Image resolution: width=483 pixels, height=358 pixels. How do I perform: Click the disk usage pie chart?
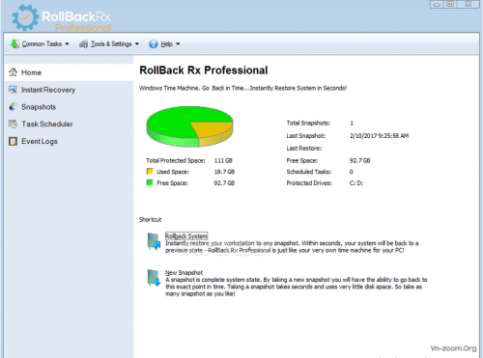189,126
